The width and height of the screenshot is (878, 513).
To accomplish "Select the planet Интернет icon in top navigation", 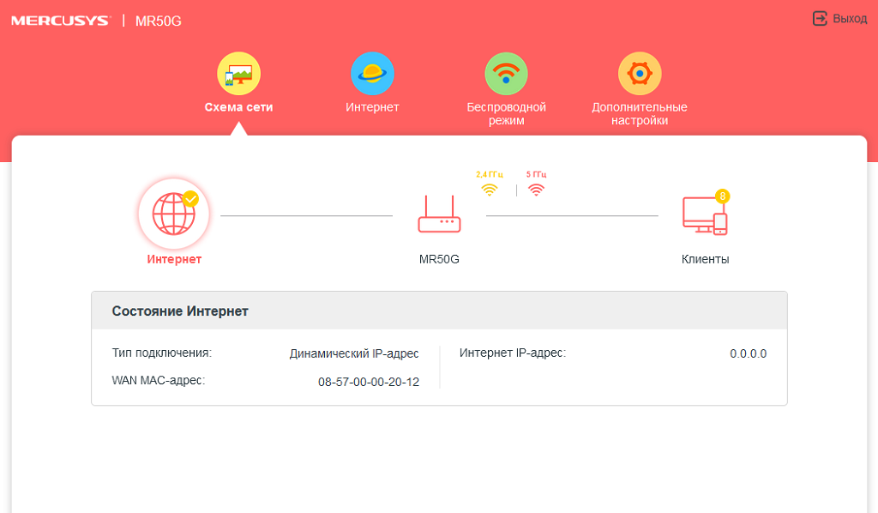I will pyautogui.click(x=372, y=74).
